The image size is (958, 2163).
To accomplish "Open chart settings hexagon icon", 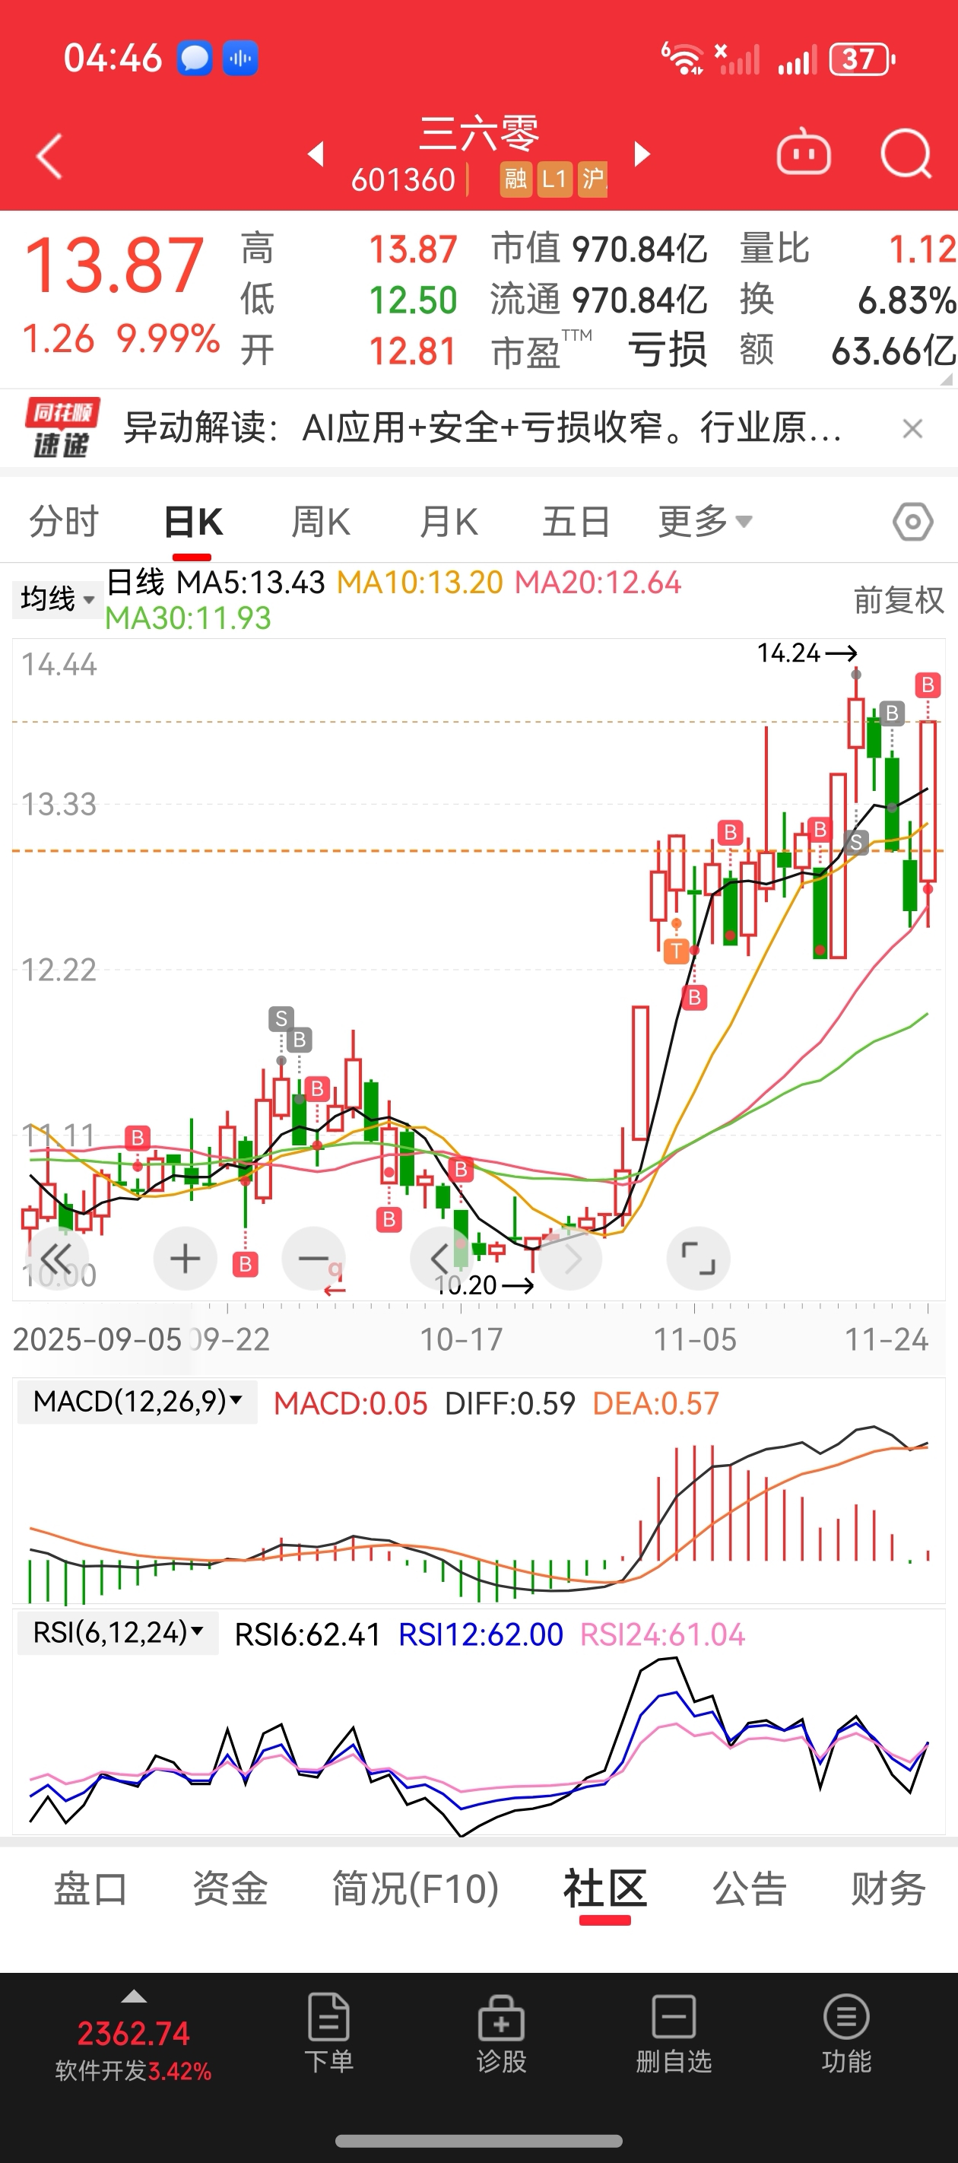I will 912,522.
